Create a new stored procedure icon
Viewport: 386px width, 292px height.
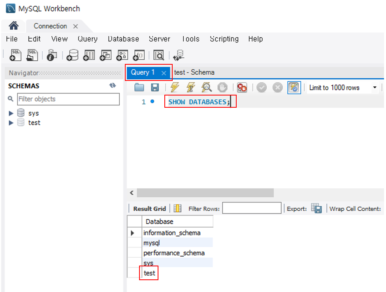pyautogui.click(x=122, y=55)
